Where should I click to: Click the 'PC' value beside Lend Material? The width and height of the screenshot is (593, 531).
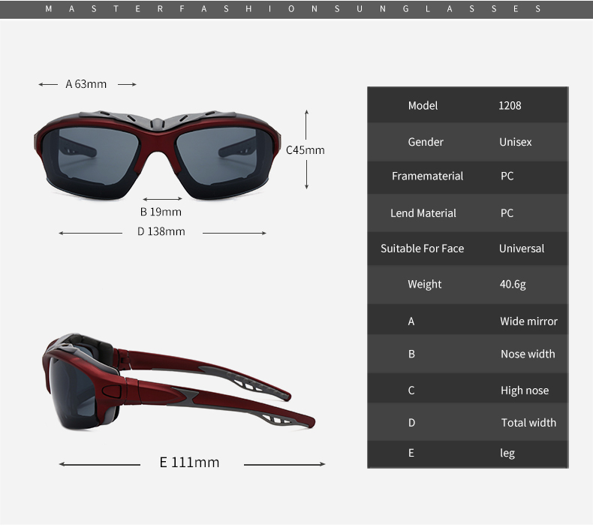507,213
